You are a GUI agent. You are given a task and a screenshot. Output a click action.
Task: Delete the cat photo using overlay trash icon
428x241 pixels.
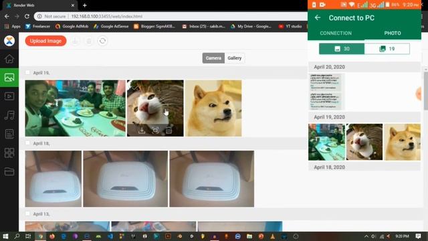(x=169, y=131)
